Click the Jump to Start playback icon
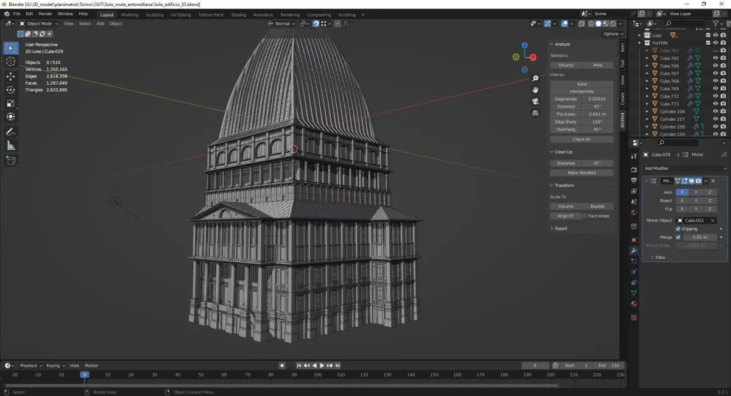This screenshot has height=396, width=731. pyautogui.click(x=299, y=366)
